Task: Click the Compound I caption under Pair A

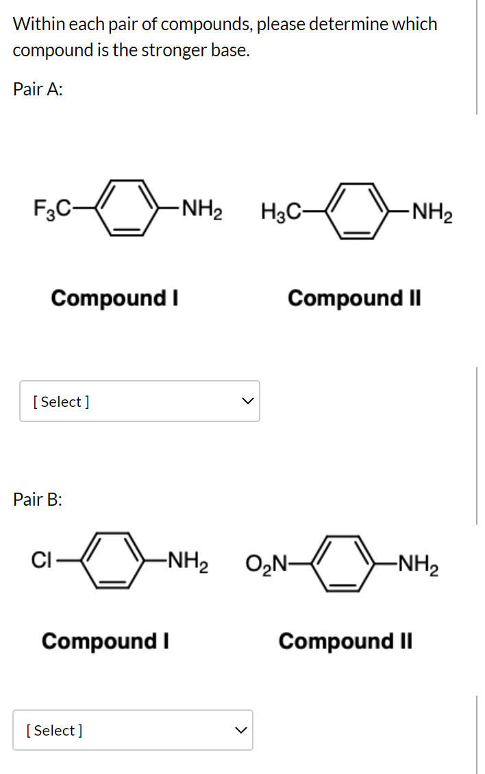Action: pos(114,298)
